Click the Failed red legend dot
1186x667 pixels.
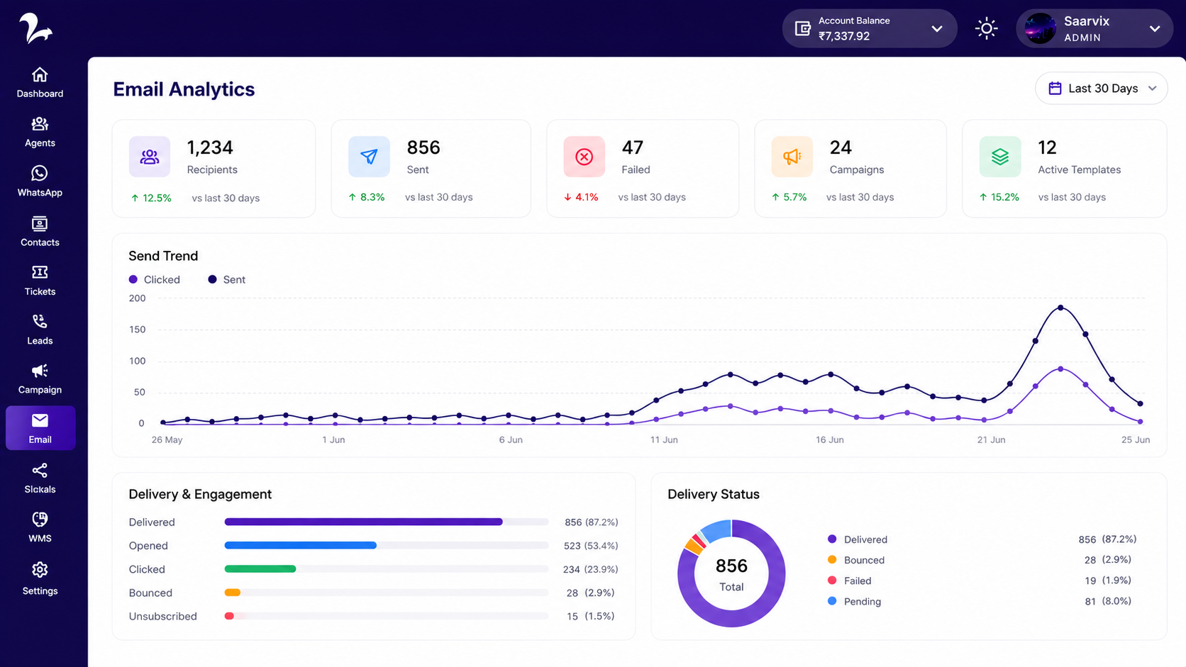tap(832, 581)
